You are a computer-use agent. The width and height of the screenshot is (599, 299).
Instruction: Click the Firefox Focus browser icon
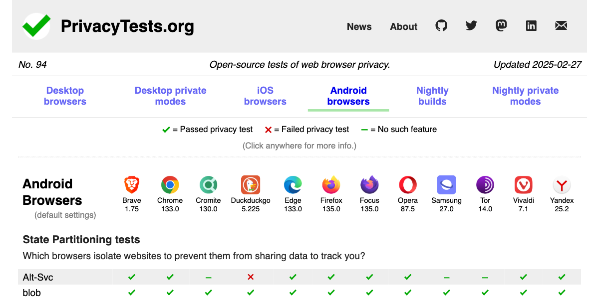[x=369, y=185]
